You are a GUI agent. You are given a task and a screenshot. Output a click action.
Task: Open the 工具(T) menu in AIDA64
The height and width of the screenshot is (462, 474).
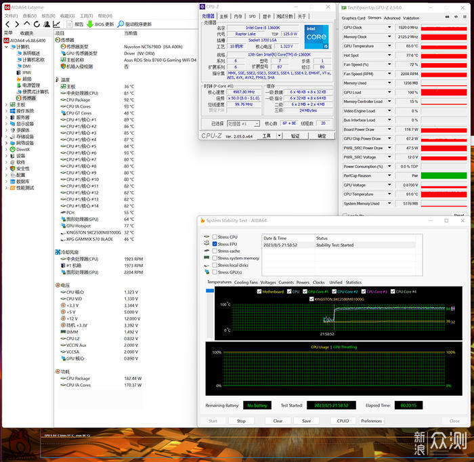86,16
